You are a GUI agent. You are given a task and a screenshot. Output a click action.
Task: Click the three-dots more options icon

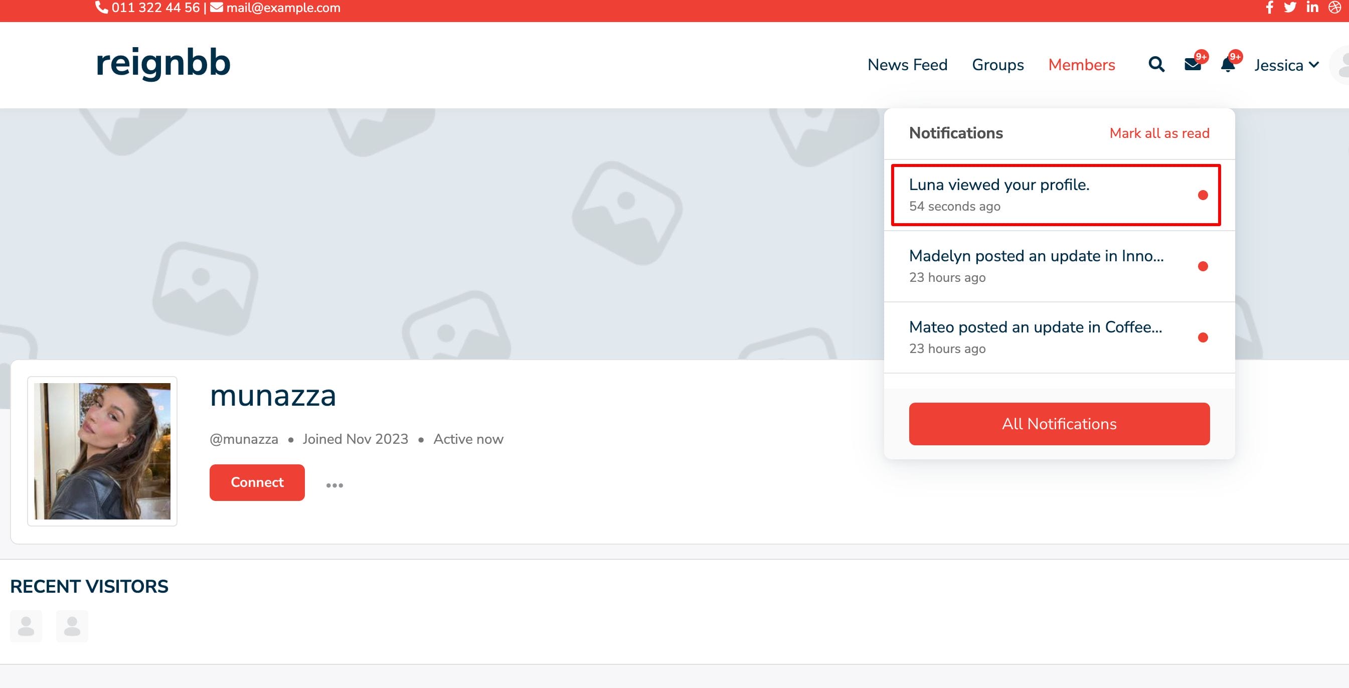[334, 485]
